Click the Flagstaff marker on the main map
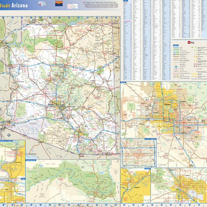207x207 pixels. [61, 66]
